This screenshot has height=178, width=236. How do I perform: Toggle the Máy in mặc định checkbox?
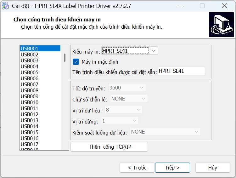[x=76, y=62]
